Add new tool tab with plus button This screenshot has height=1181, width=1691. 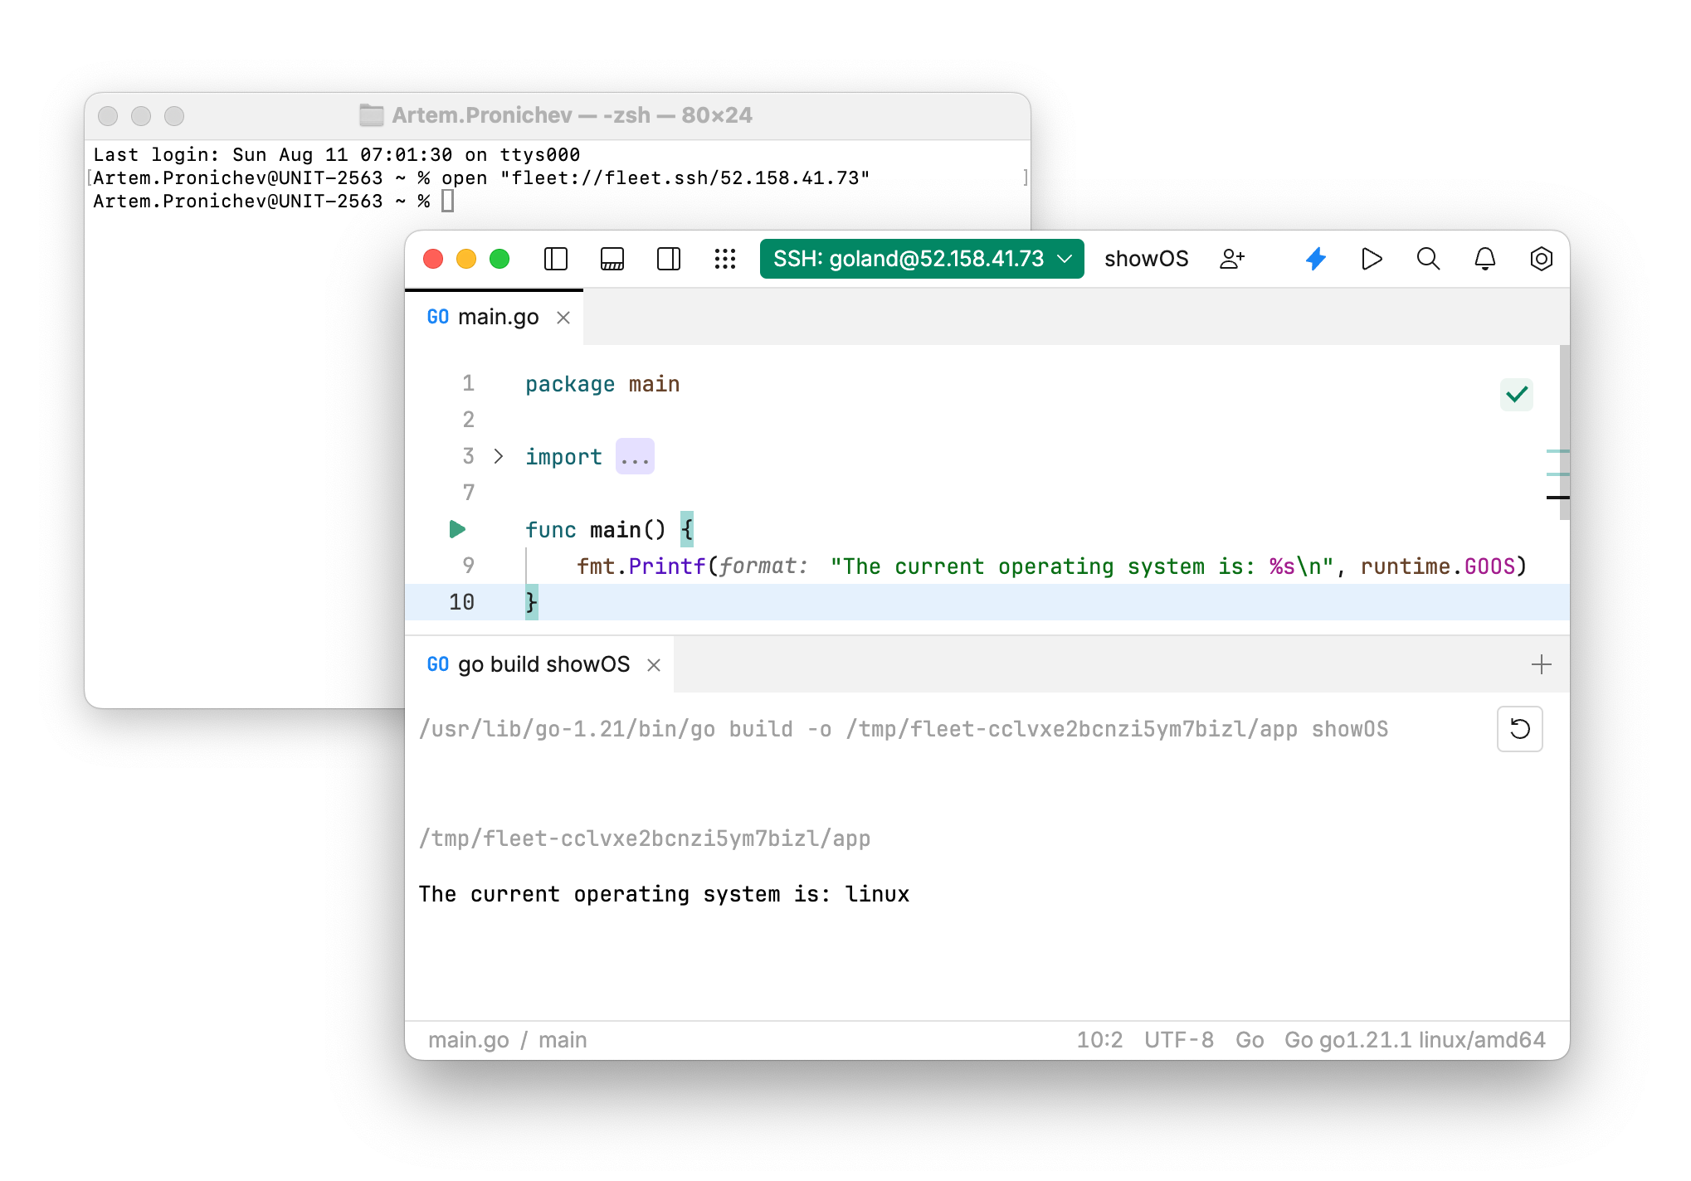tap(1542, 663)
